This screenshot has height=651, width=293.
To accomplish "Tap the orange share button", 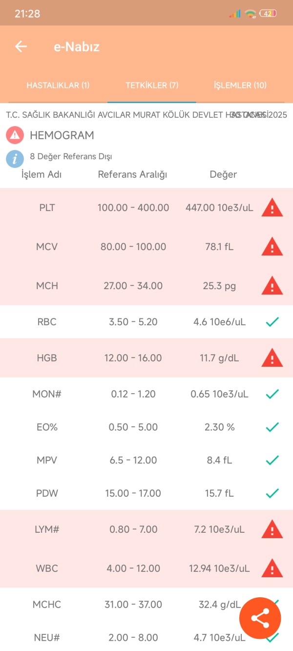I will coord(260,618).
